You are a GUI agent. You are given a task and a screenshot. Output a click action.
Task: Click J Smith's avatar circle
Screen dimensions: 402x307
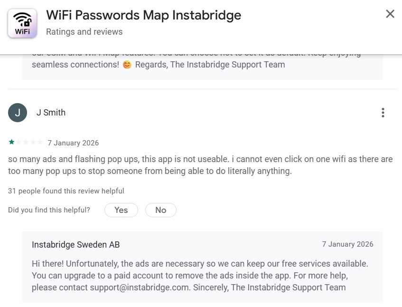(18, 113)
